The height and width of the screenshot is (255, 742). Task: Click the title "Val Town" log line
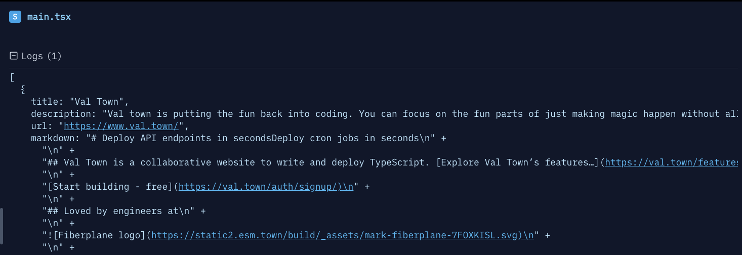(80, 102)
